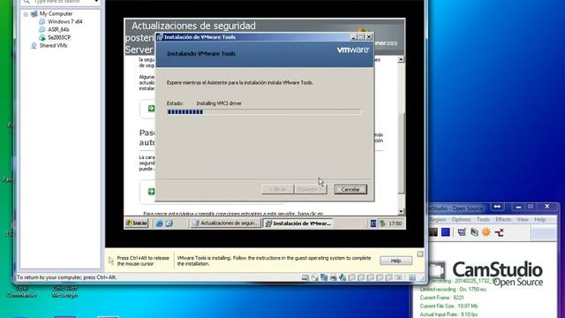This screenshot has width=565, height=318.
Task: Click the scroll-down arrow of the security updates page
Action: 401,212
